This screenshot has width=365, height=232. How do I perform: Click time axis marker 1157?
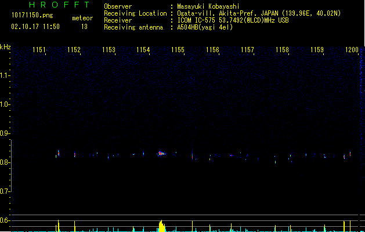point(247,50)
